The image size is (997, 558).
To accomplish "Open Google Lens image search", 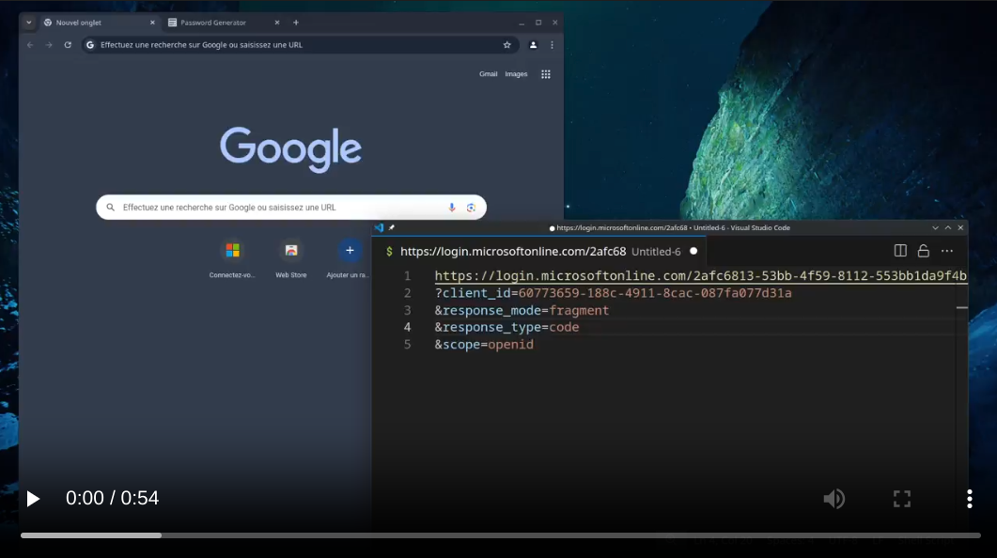I will (471, 208).
